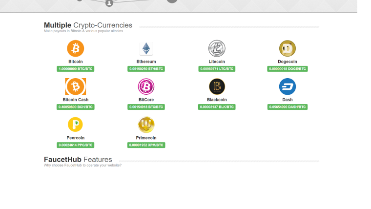This screenshot has height=209, width=371.
Task: Select the LTC/BTC exchange rate badge
Action: (x=217, y=69)
